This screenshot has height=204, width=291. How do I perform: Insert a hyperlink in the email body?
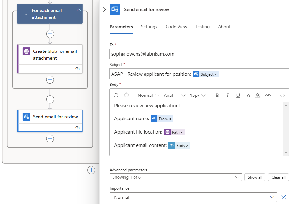[268, 95]
